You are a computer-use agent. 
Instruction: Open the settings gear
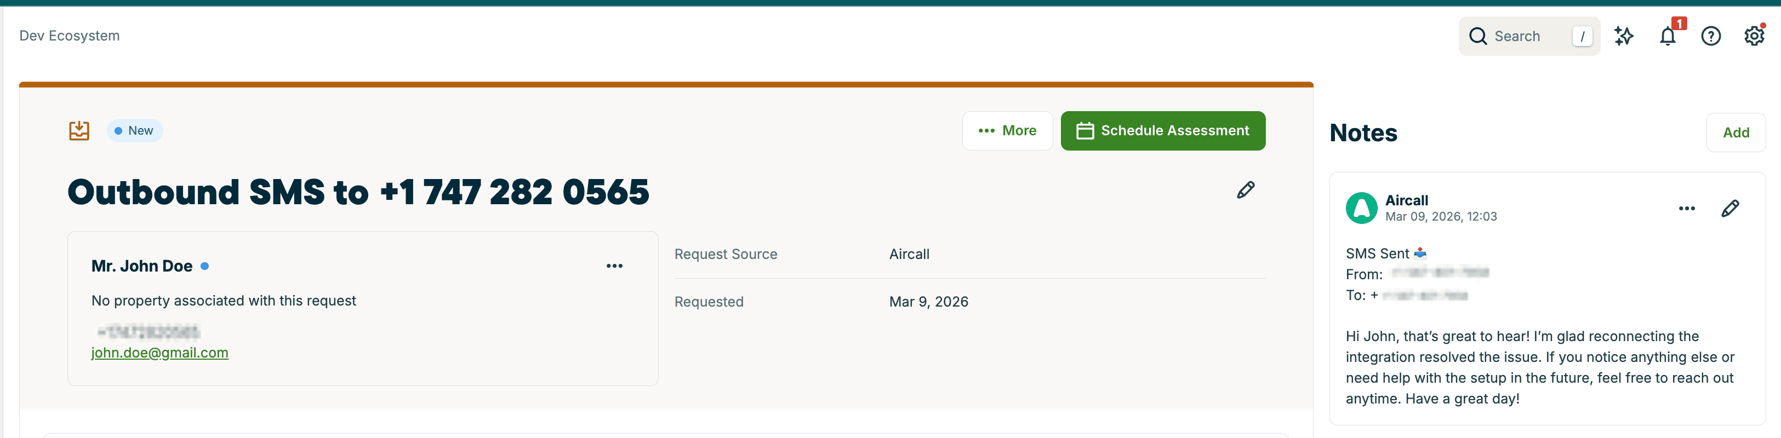(1754, 36)
